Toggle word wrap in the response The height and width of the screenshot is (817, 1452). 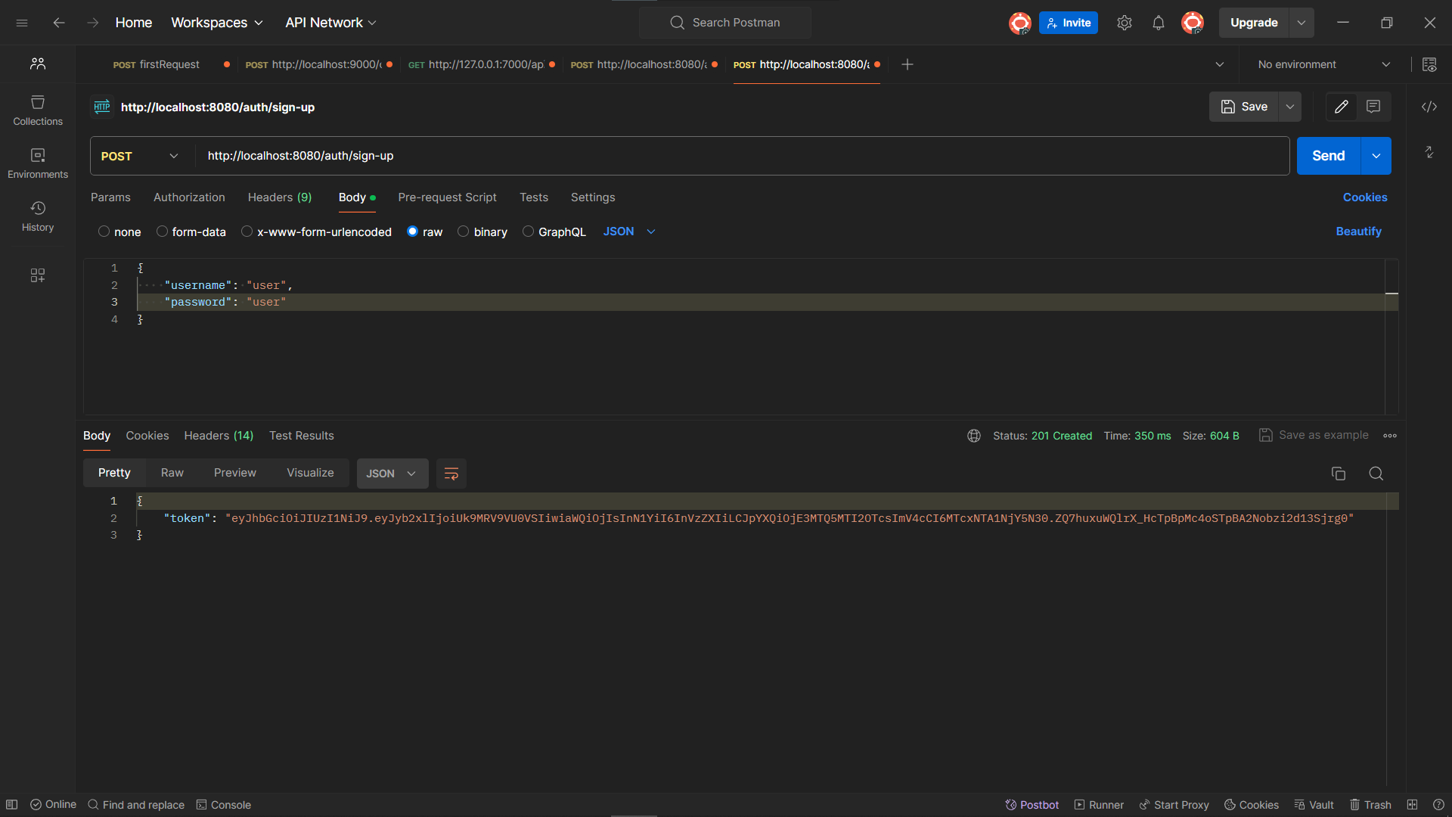[x=451, y=474]
